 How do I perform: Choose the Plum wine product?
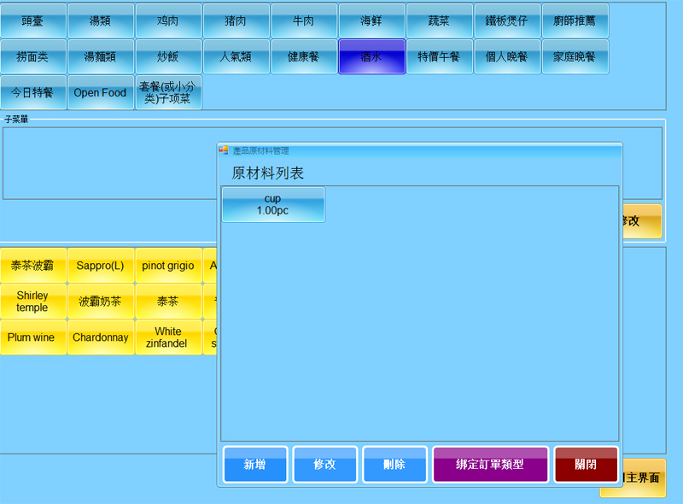[x=33, y=337]
